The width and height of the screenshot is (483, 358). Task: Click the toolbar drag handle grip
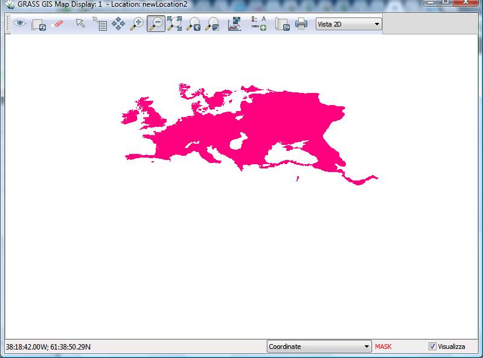[8, 24]
